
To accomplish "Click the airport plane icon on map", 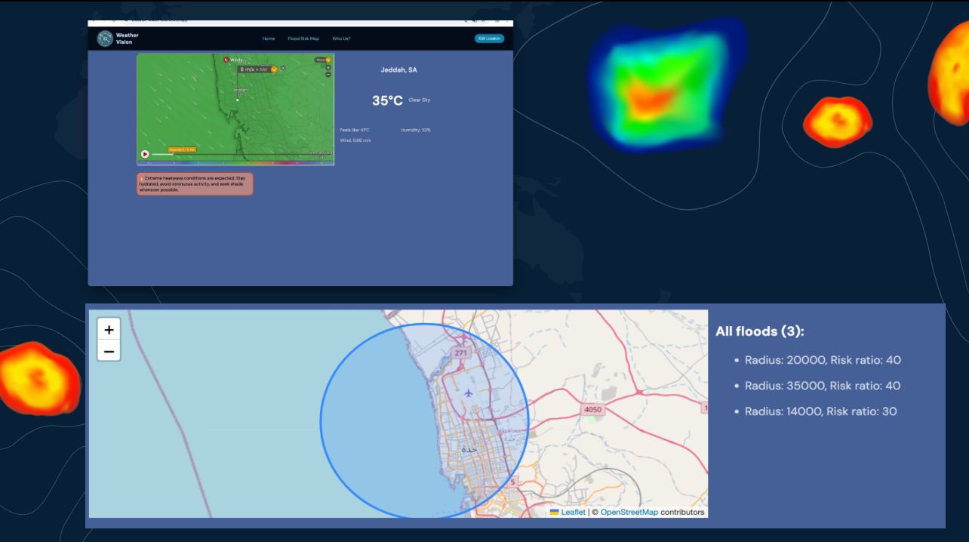I will (469, 393).
